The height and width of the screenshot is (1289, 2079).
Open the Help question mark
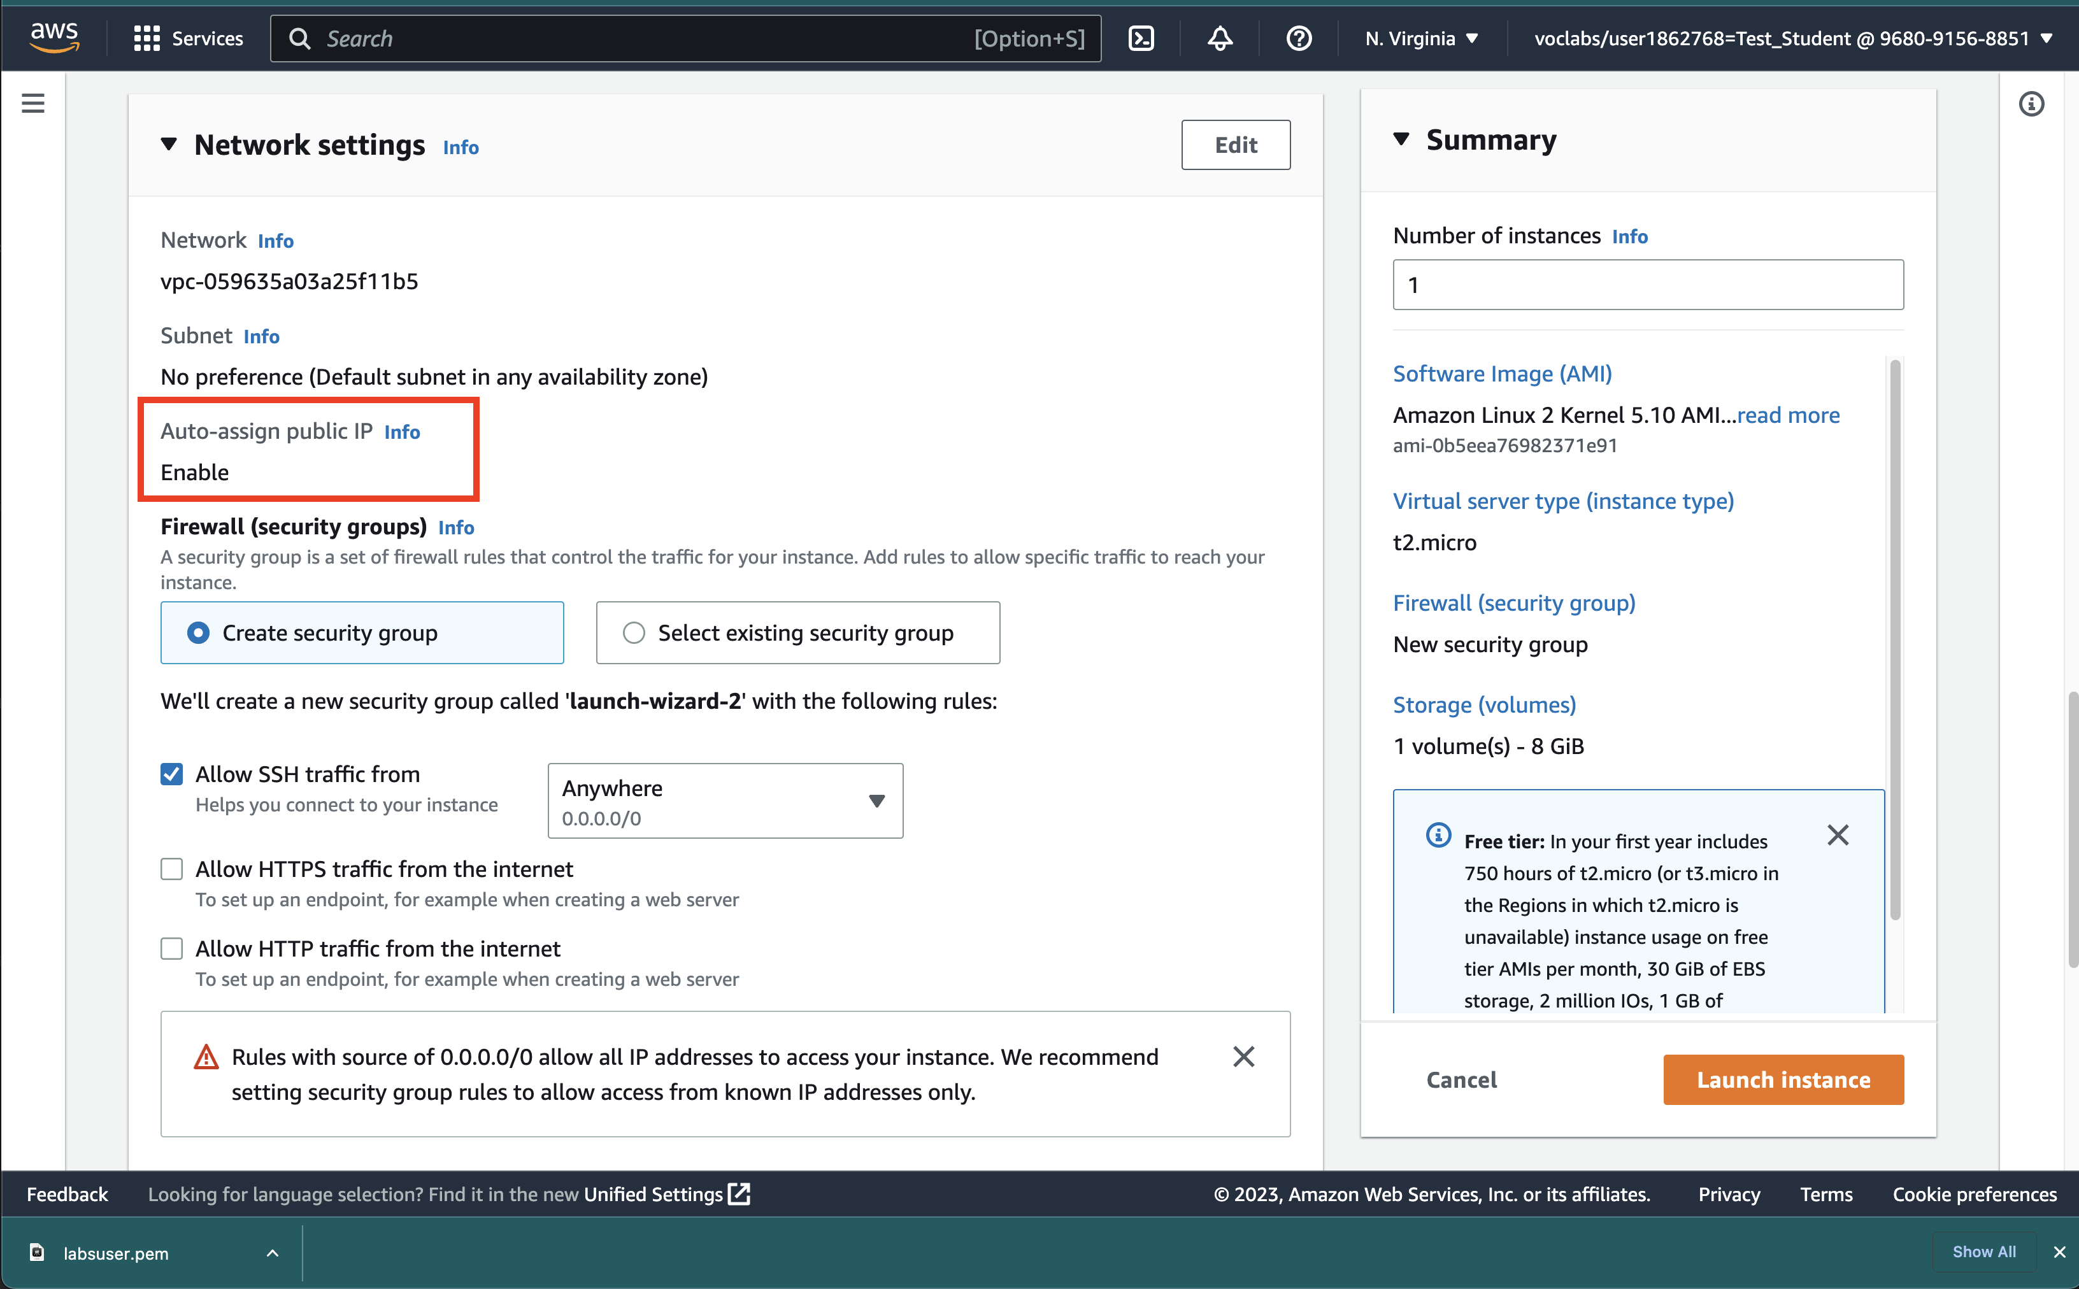(1297, 38)
